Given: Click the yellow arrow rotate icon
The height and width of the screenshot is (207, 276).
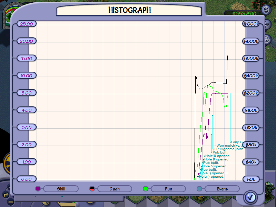Looking at the screenshot, I should pos(6,195).
